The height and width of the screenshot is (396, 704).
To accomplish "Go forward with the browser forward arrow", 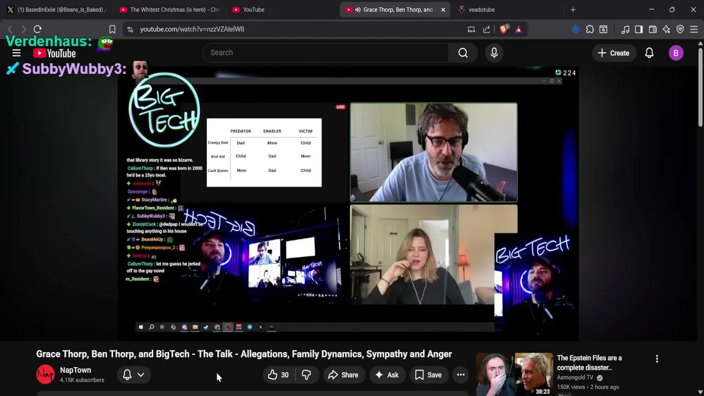I will [24, 29].
